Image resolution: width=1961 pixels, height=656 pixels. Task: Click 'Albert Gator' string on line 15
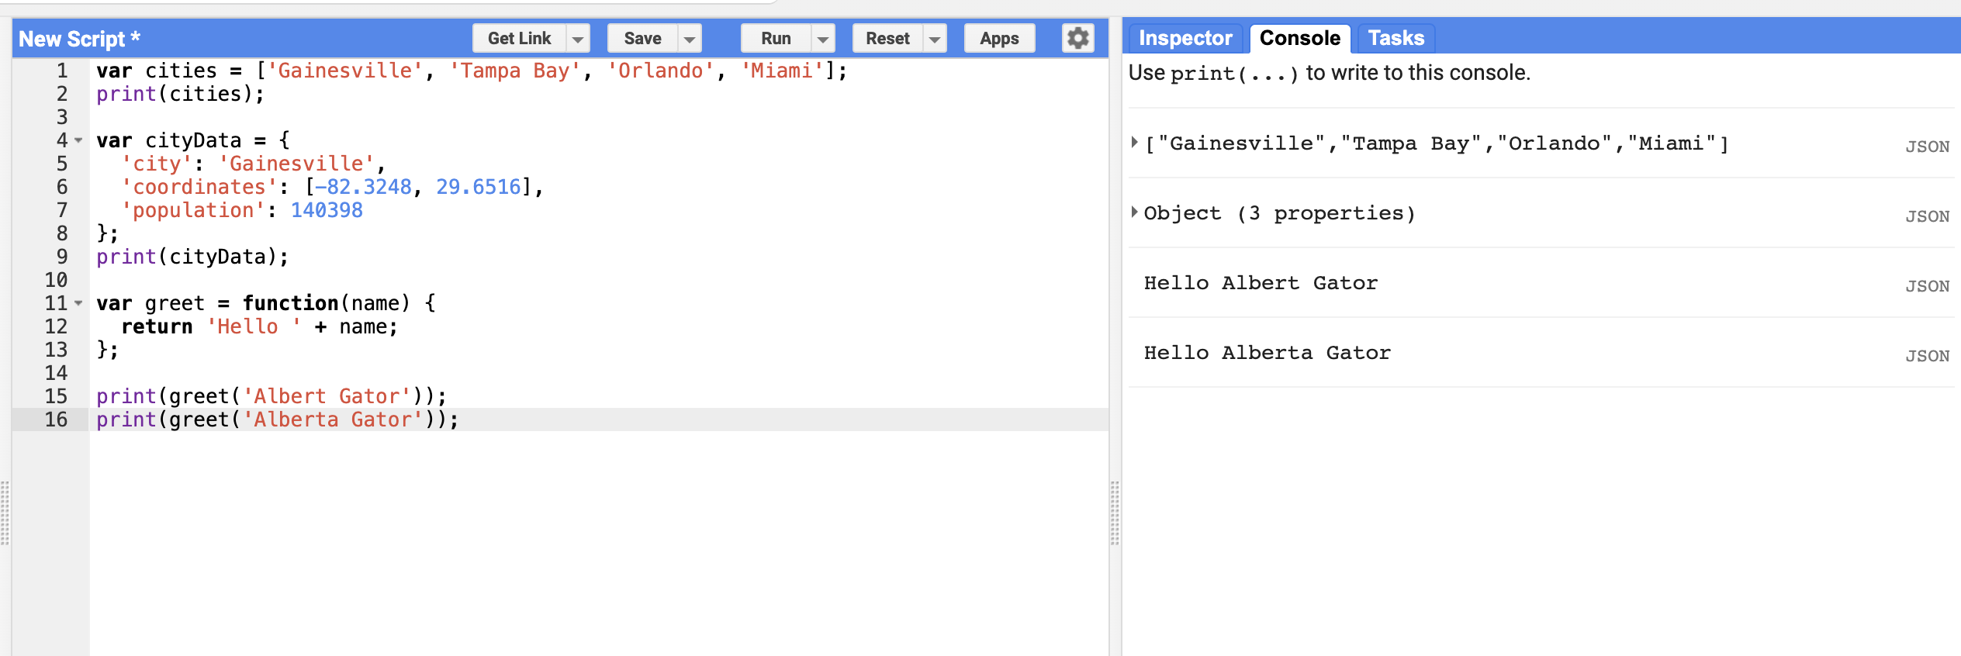(327, 396)
